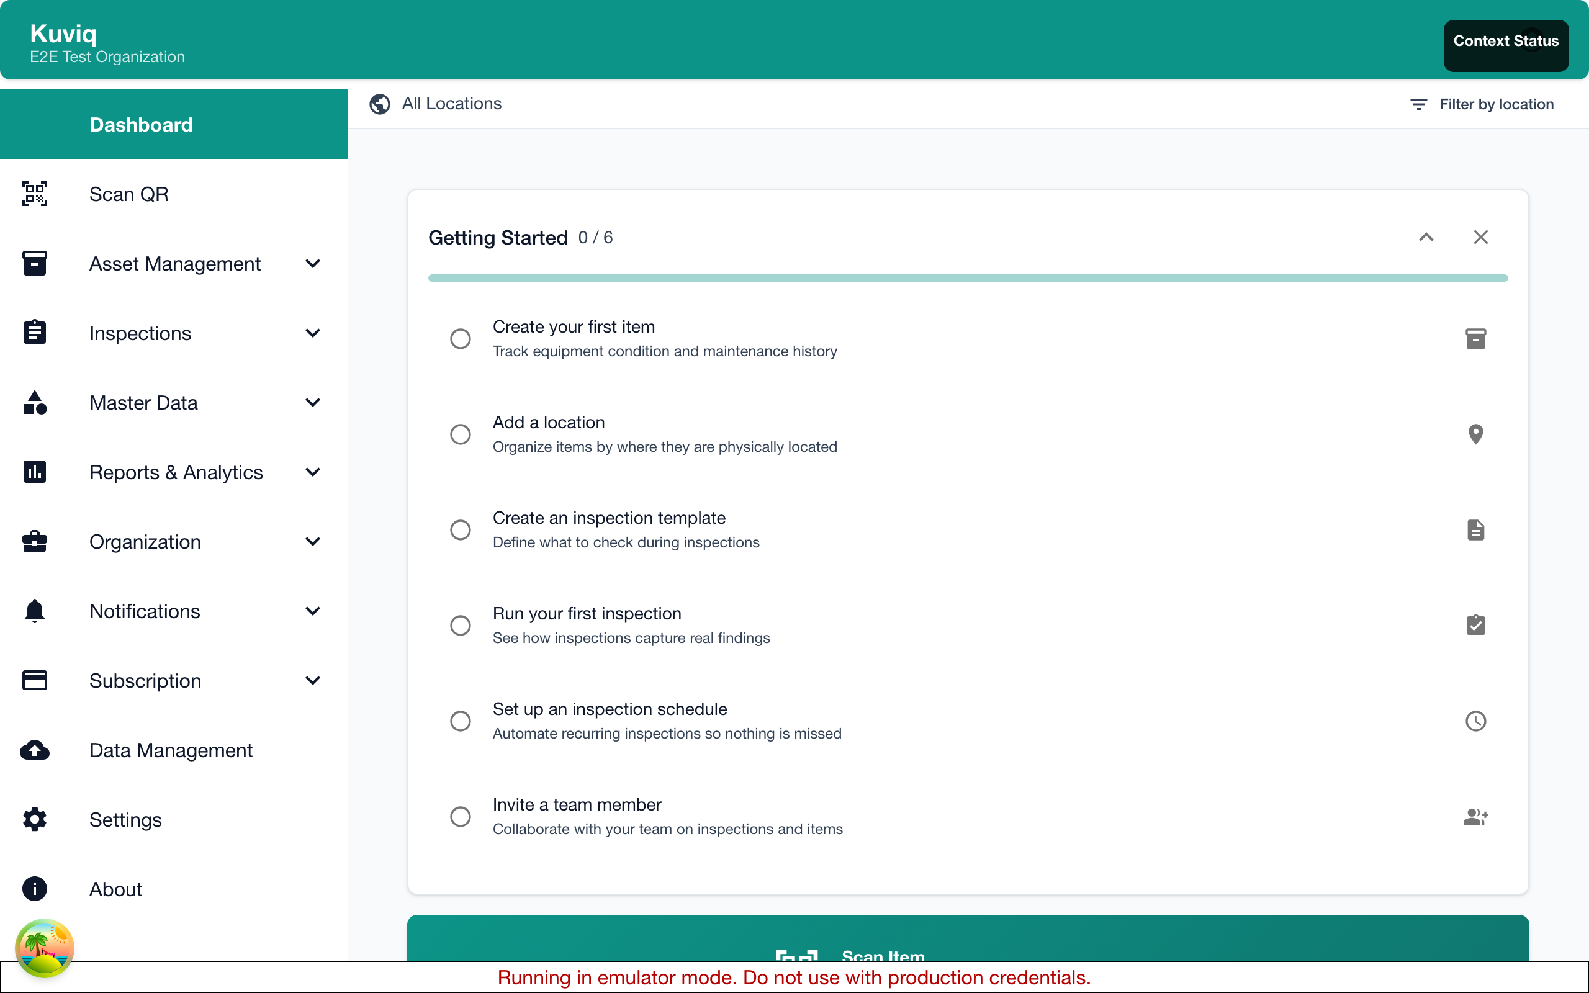
Task: Expand the Asset Management menu chevron
Action: point(313,263)
